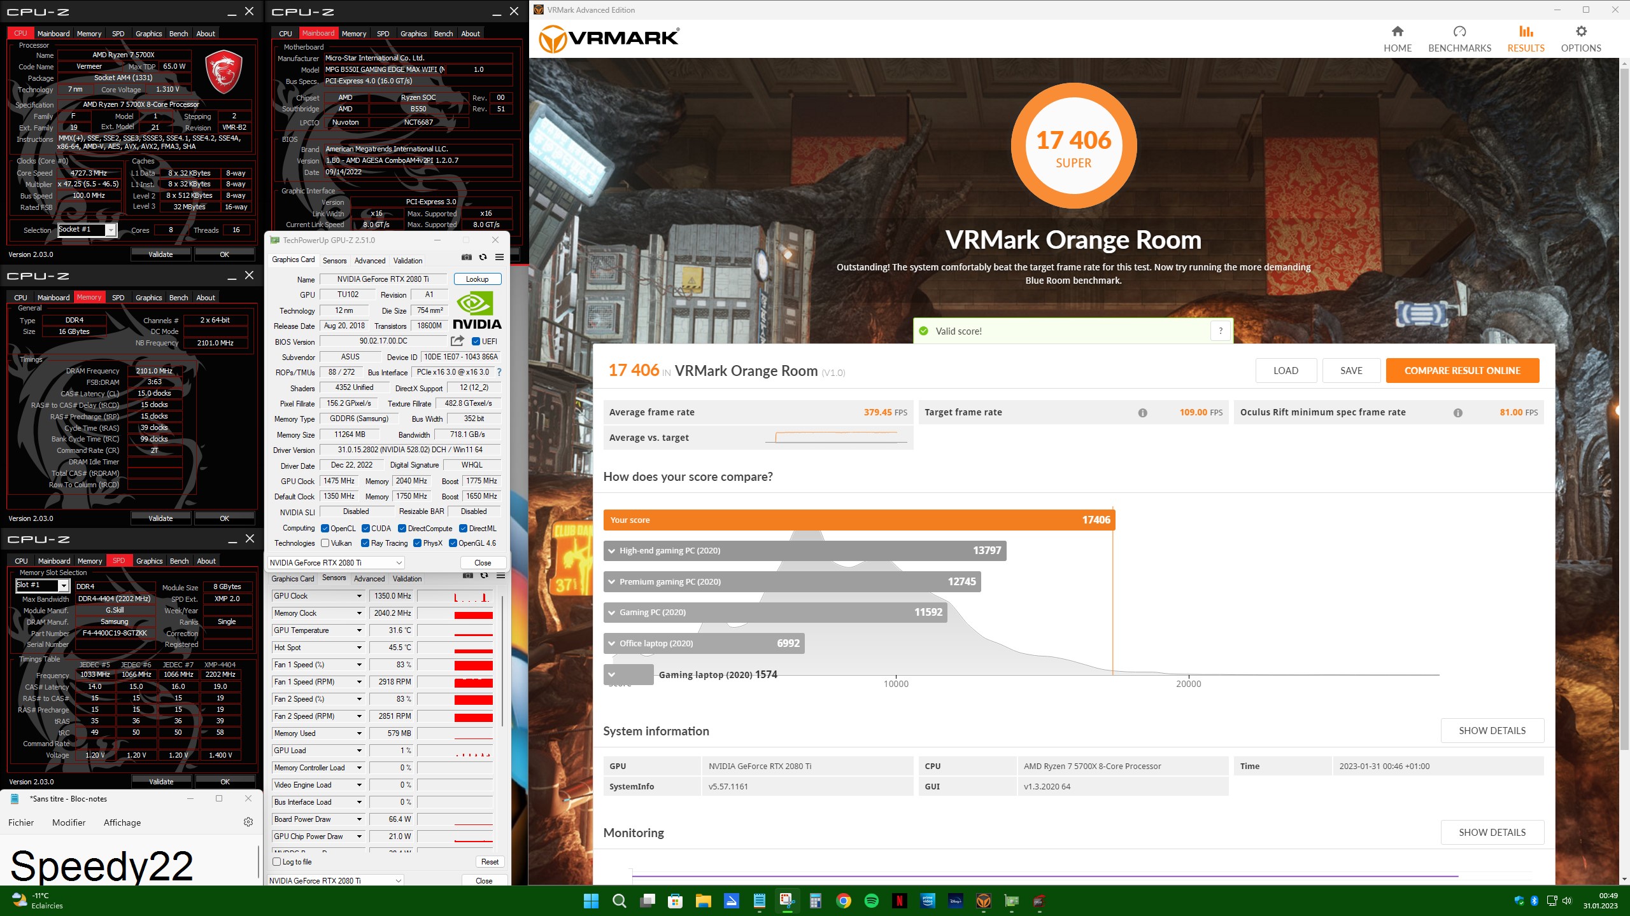Open Snipping Tool taskbar icon
Viewport: 1630px width, 916px height.
click(x=788, y=901)
